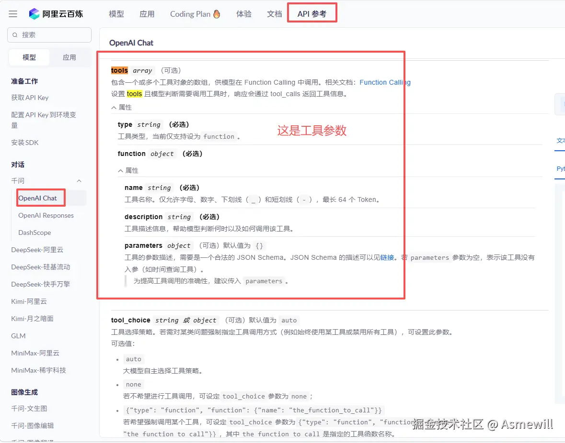Select OpenAI Chat in sidebar
This screenshot has width=565, height=443.
point(37,198)
